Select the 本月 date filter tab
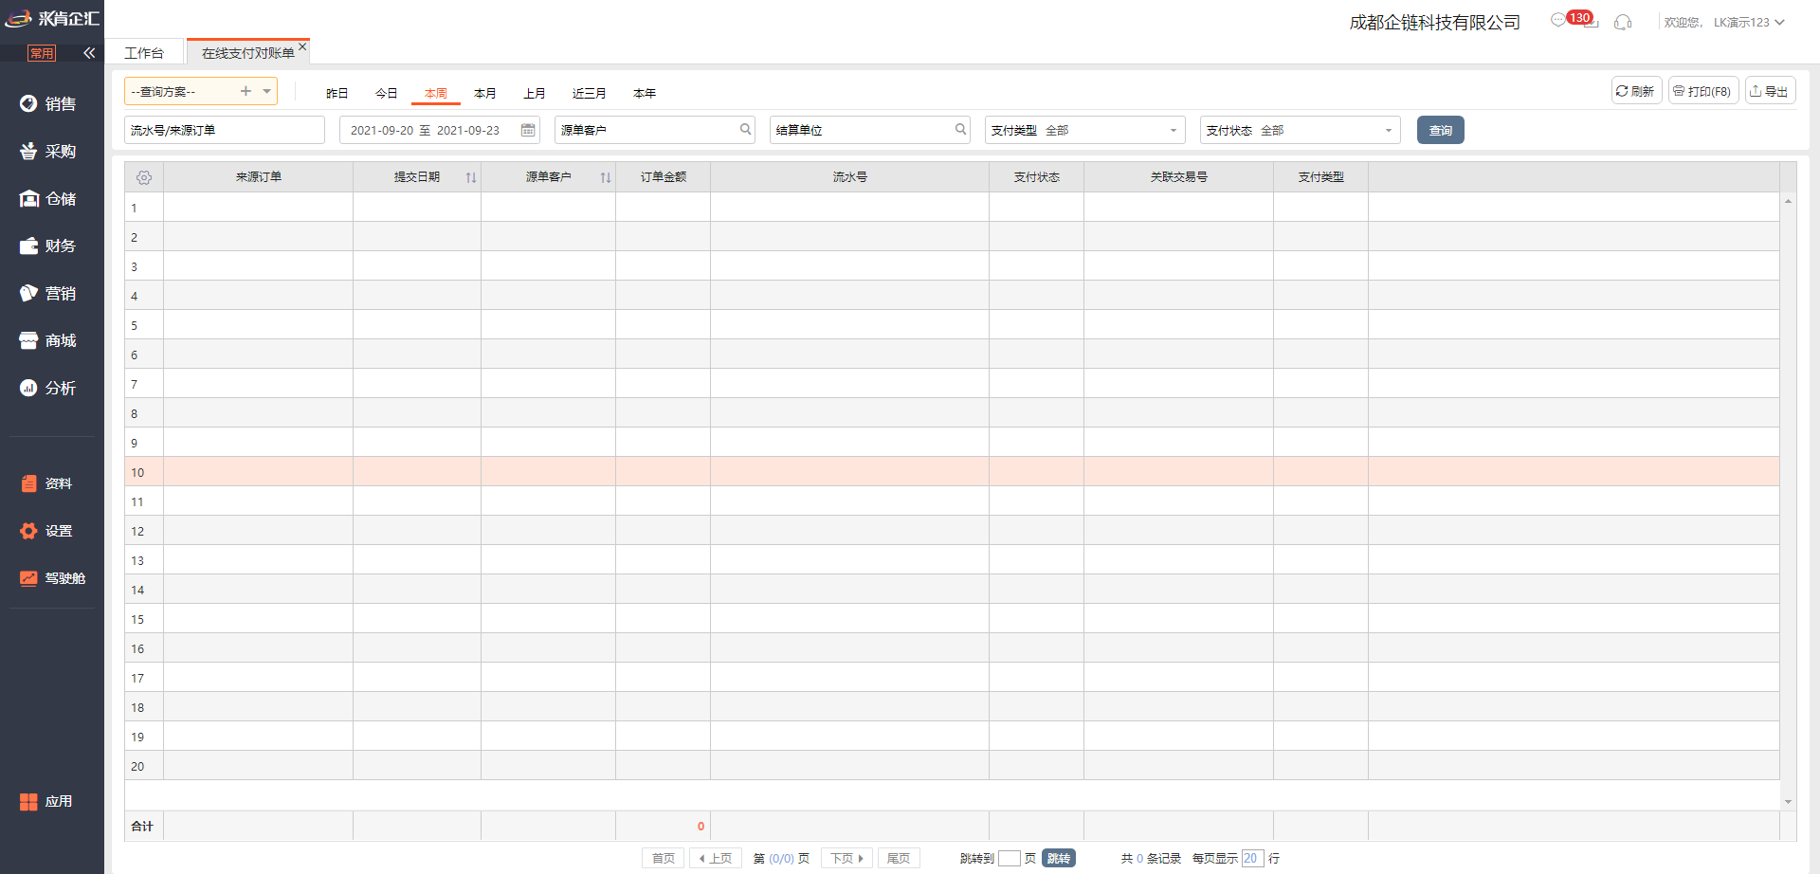This screenshot has height=874, width=1820. coord(485,93)
